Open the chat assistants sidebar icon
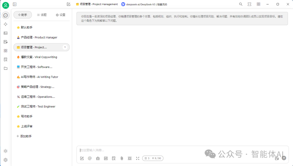The width and height of the screenshot is (293, 166). (6, 15)
